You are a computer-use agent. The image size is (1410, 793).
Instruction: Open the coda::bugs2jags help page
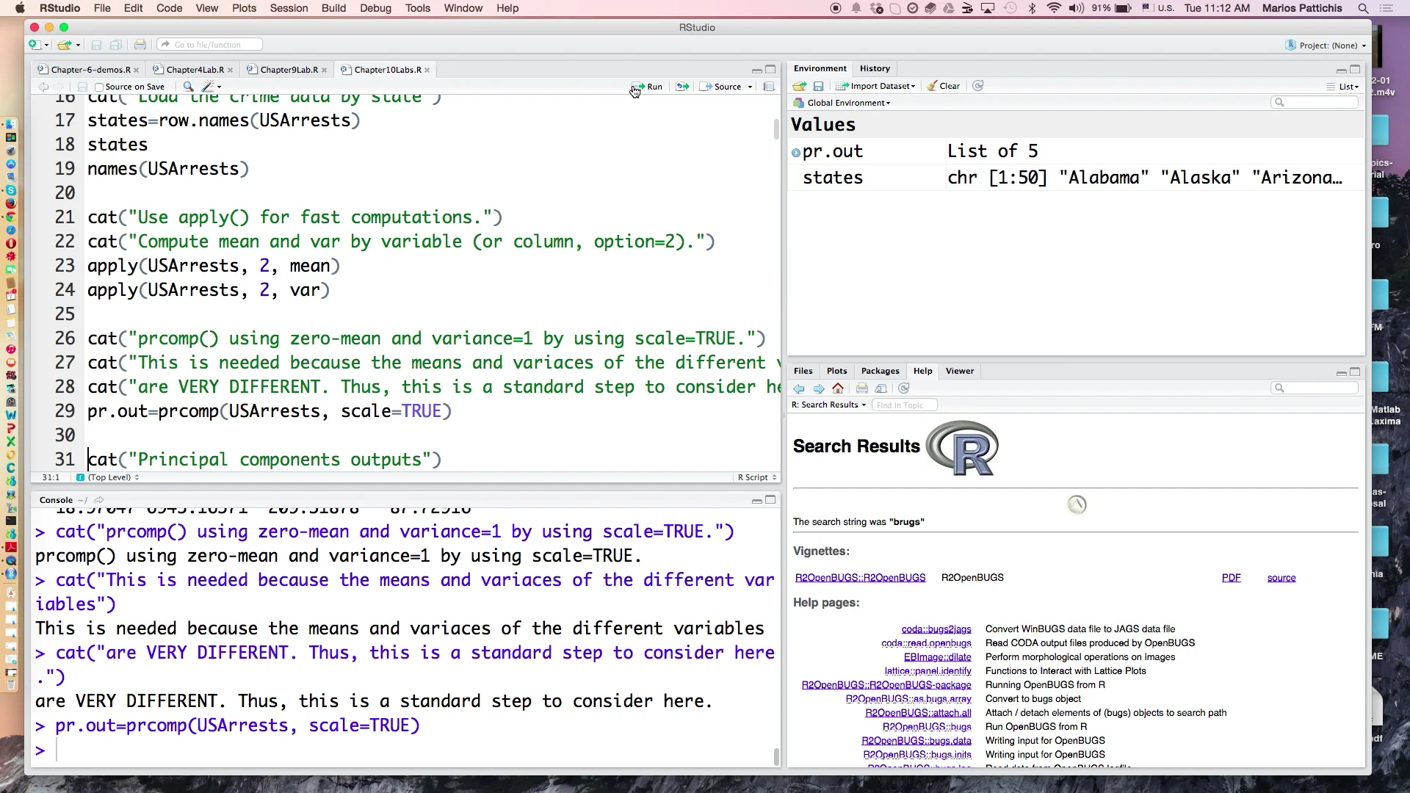point(936,629)
